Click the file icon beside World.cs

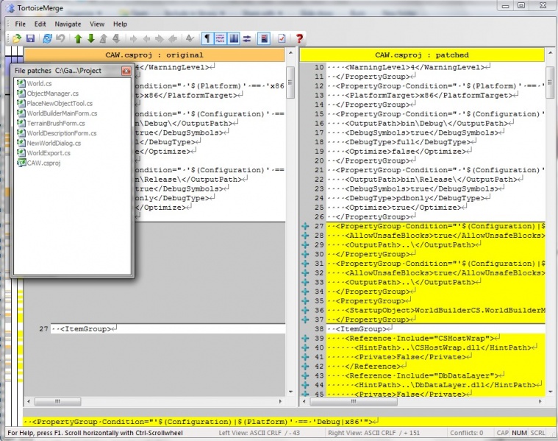[21, 83]
